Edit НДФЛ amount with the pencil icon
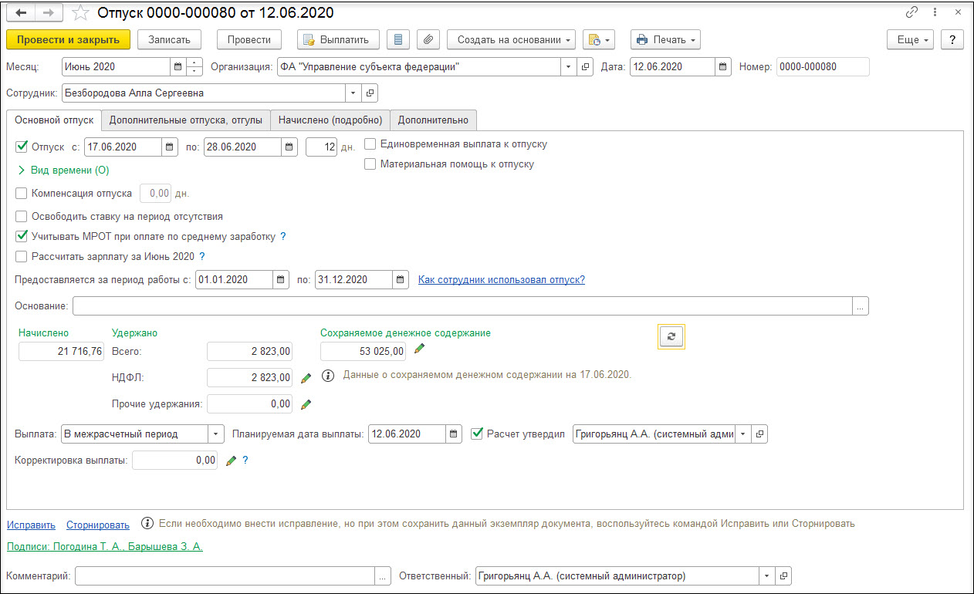974x594 pixels. pos(306,377)
